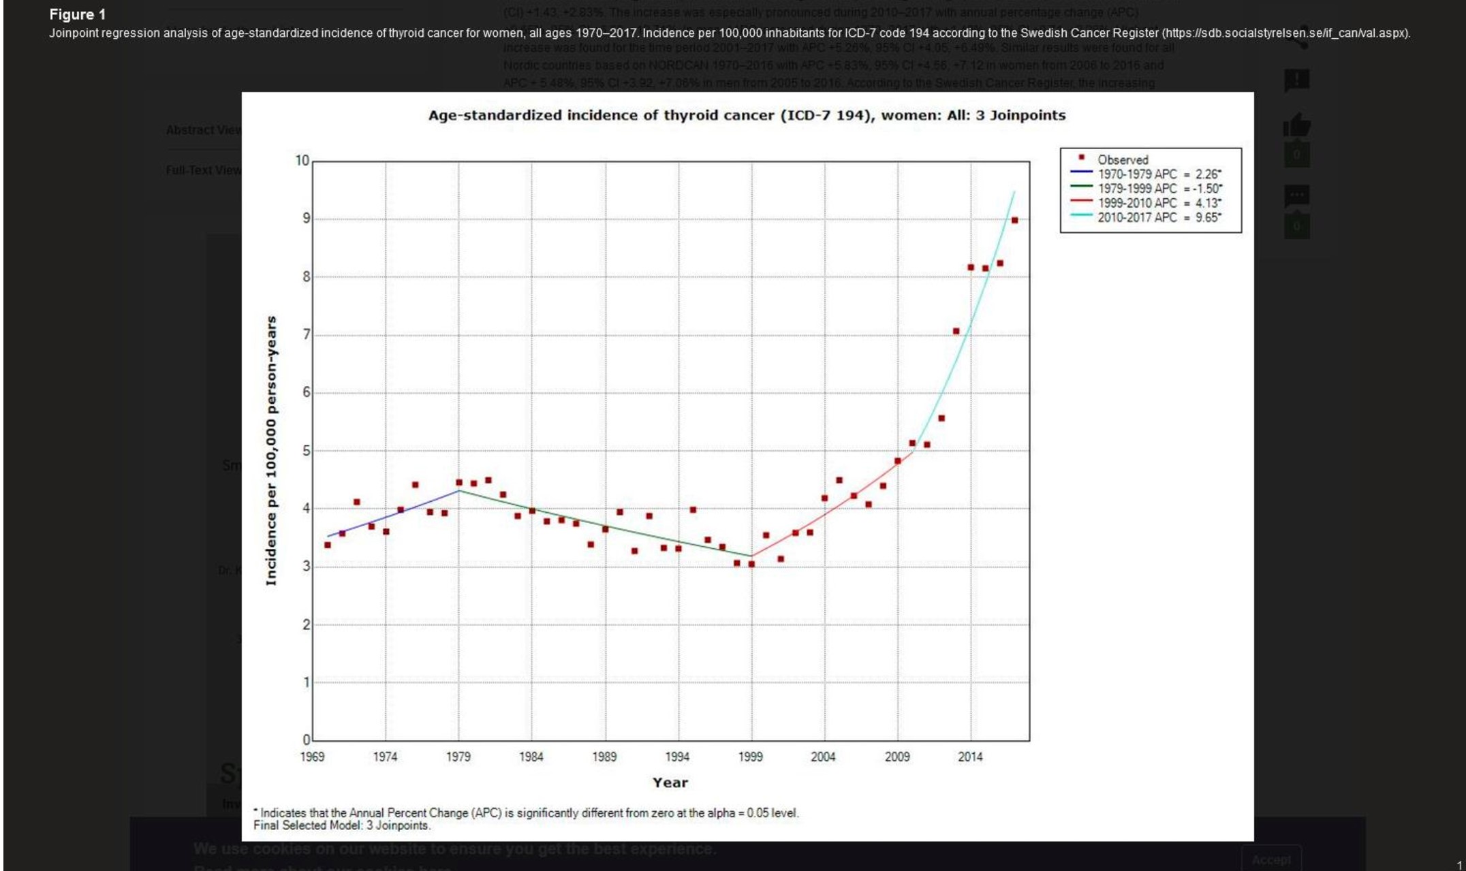Click the Observed marker in the legend

(1081, 158)
